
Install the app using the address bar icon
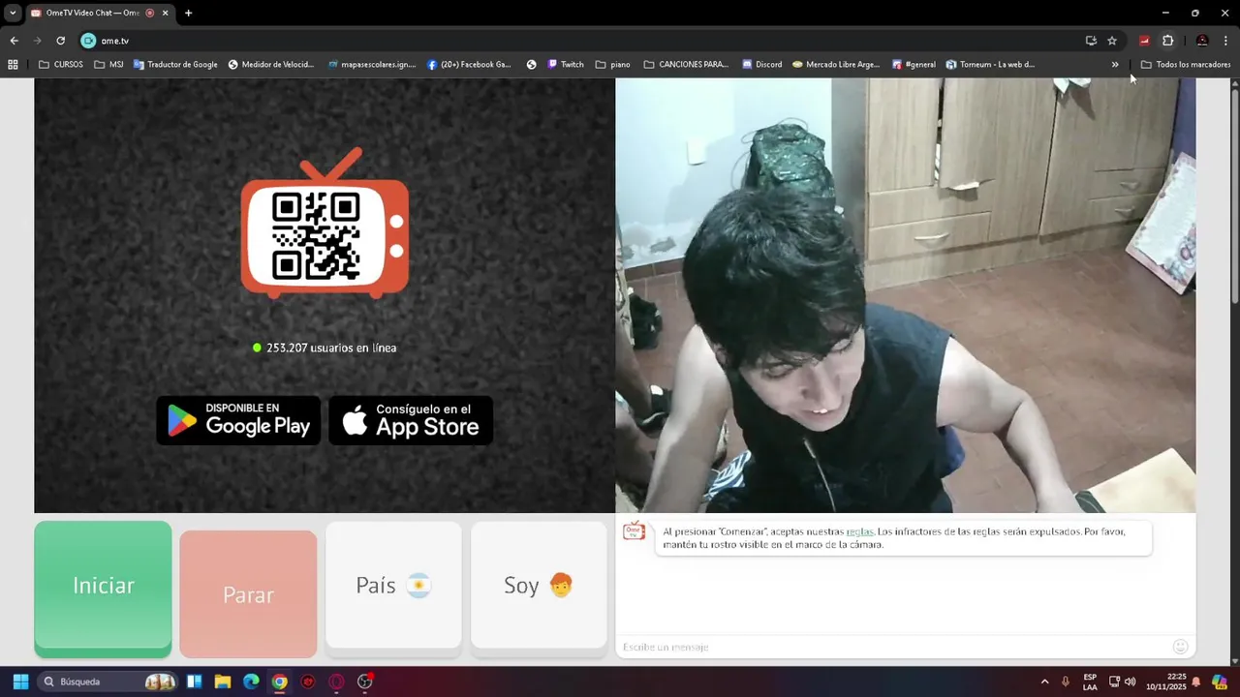pyautogui.click(x=1091, y=41)
